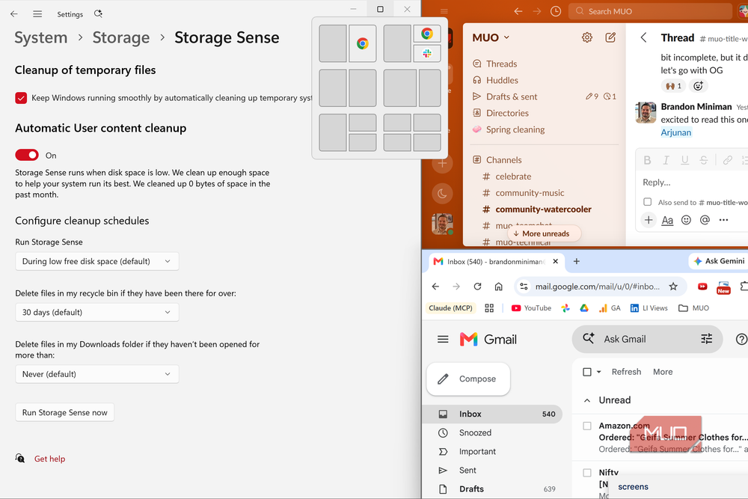Collapse the Unread section in Gmail

(x=587, y=400)
